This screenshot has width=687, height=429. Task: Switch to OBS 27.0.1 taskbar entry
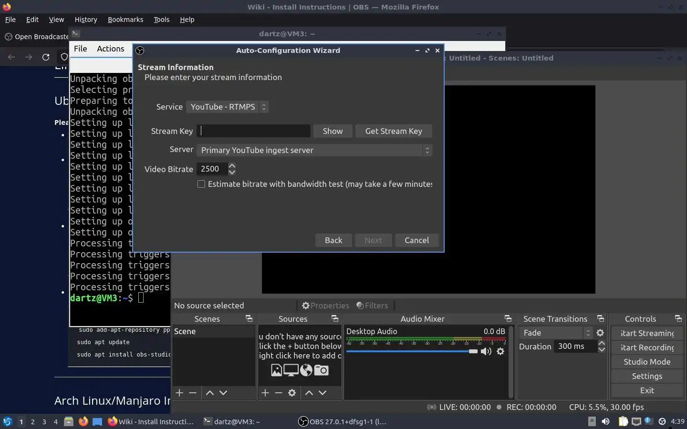pyautogui.click(x=343, y=421)
